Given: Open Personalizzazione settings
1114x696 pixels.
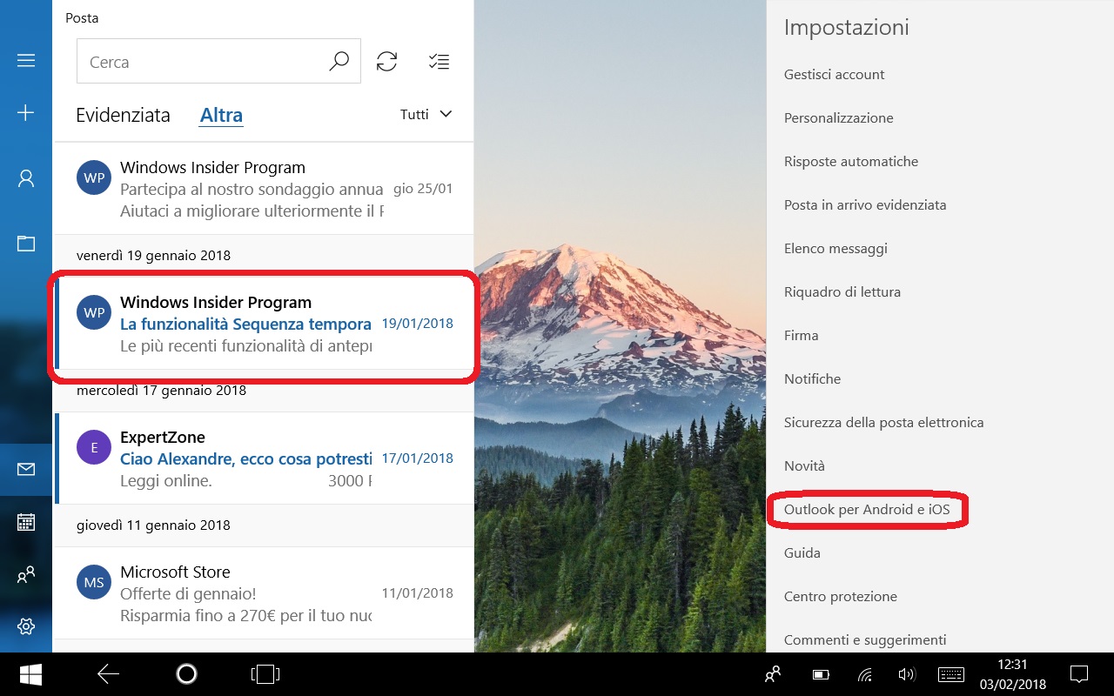Looking at the screenshot, I should [838, 117].
